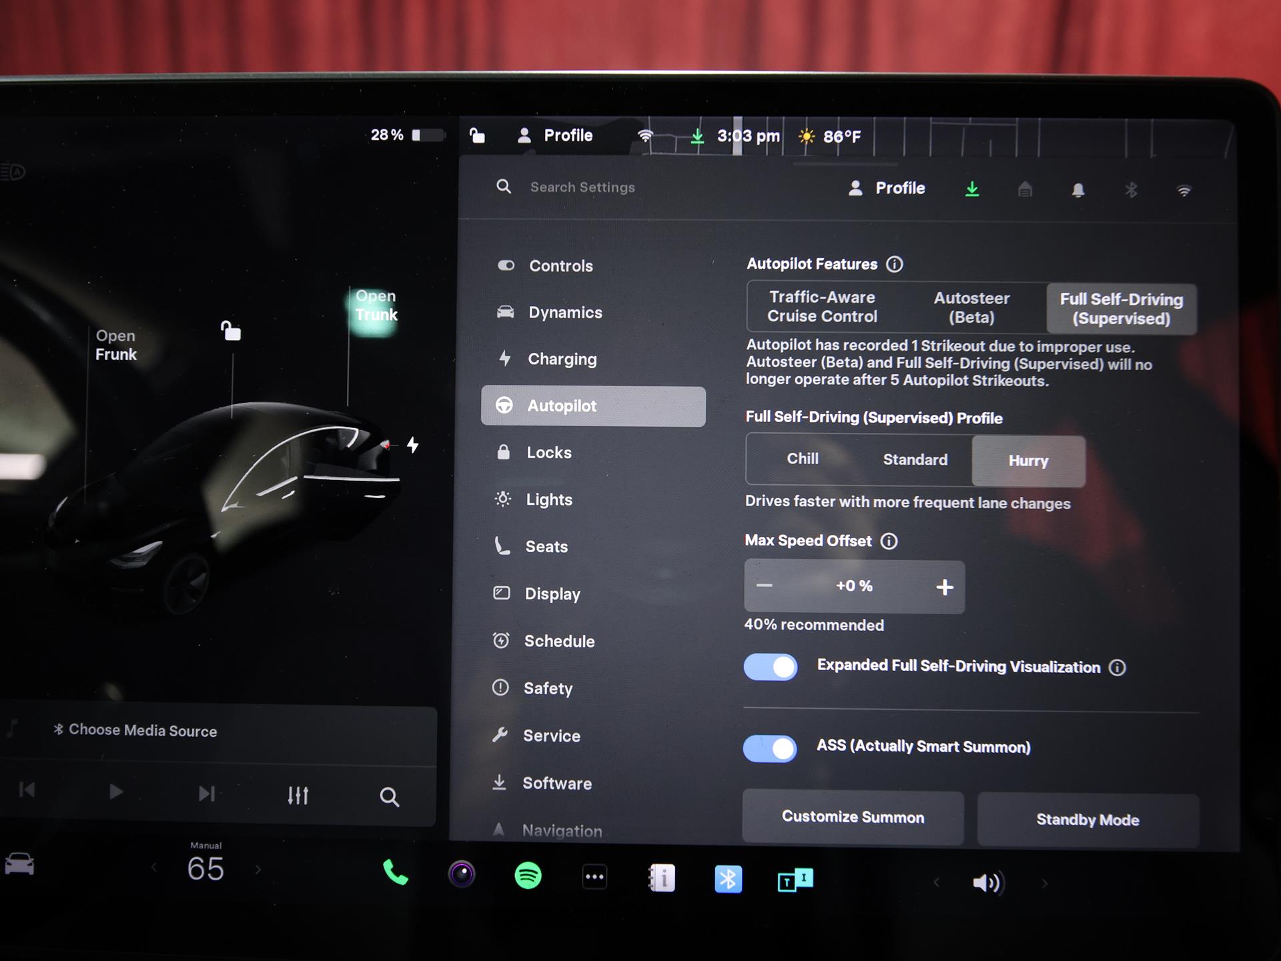This screenshot has width=1281, height=961.
Task: Decrease volume with left chevron by speaker
Action: coord(936,882)
